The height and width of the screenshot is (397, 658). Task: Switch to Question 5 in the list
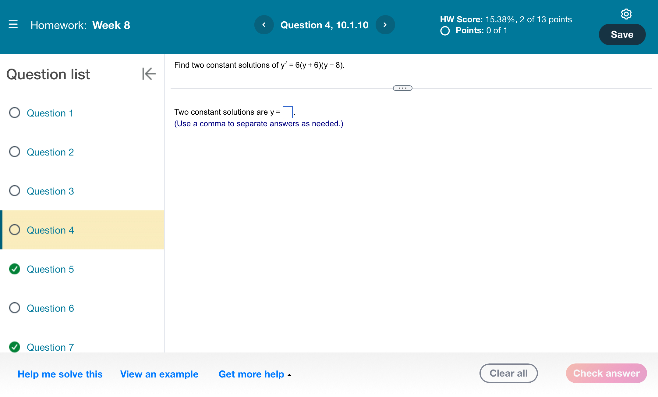point(50,269)
